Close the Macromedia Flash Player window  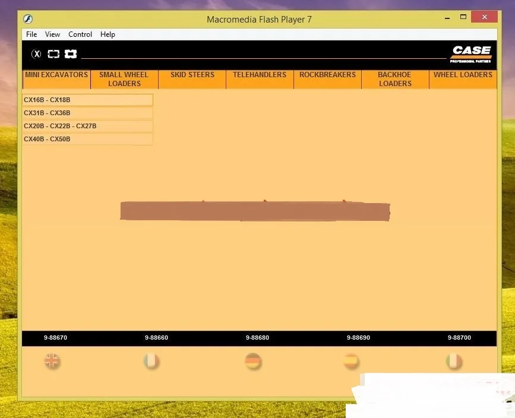coord(485,17)
